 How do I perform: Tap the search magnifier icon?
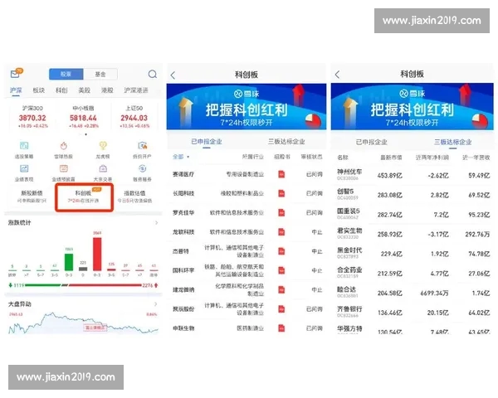point(153,74)
